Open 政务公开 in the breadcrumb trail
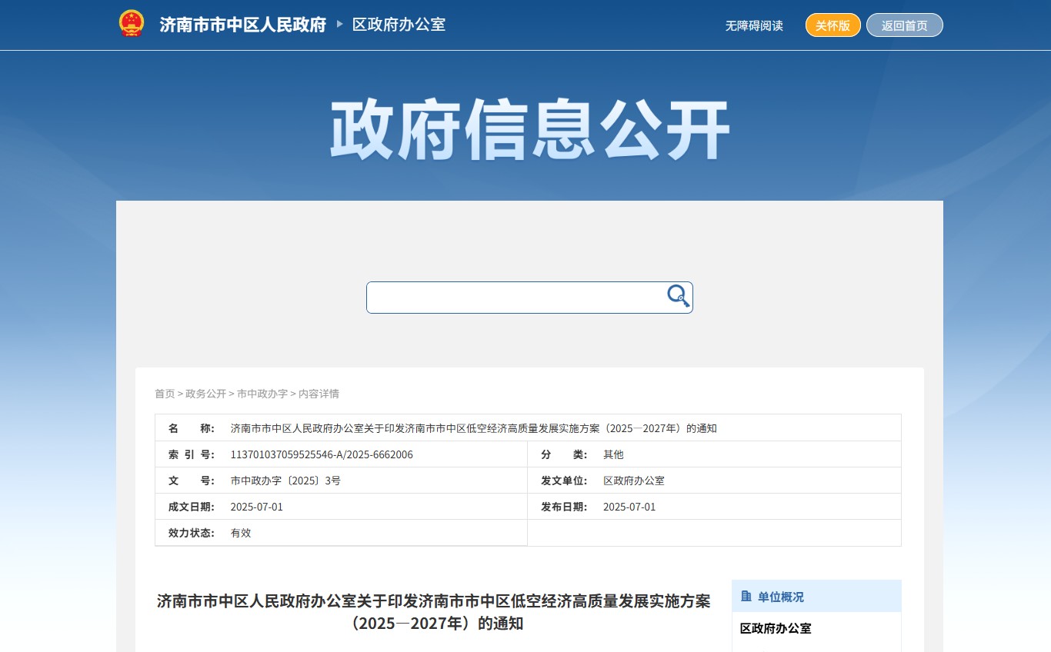 click(x=205, y=394)
